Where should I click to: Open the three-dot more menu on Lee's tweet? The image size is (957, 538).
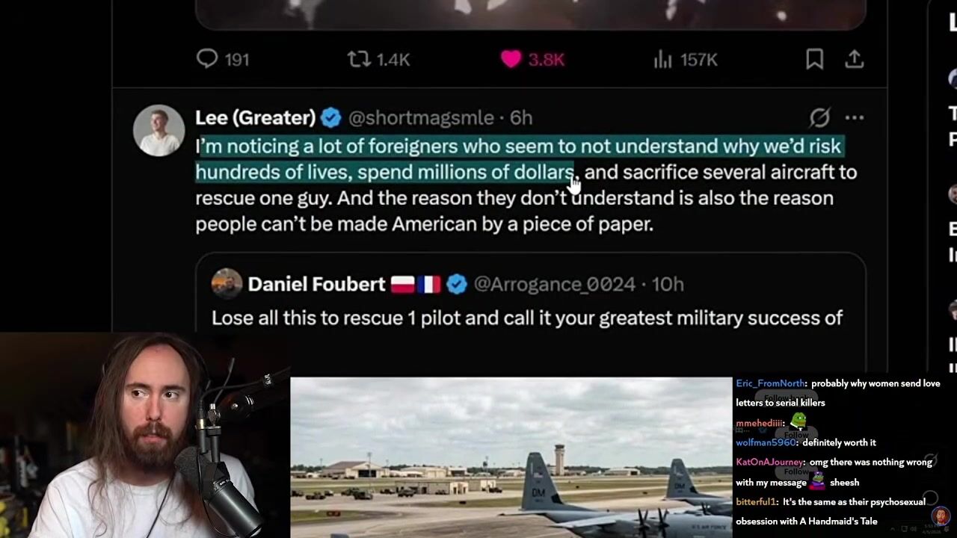coord(854,117)
